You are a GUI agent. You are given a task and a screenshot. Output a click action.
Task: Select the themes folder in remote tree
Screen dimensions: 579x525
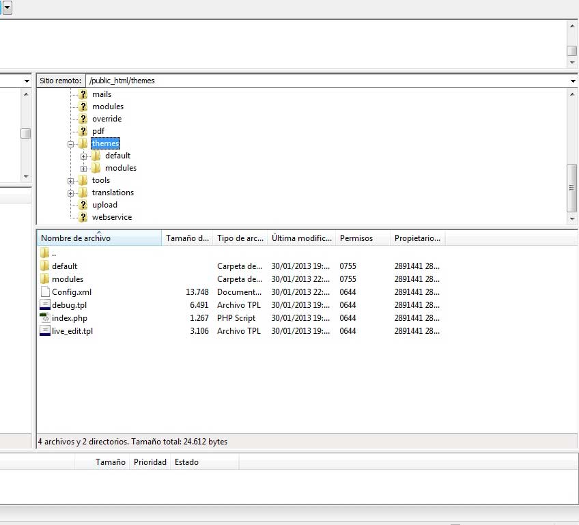tap(106, 143)
